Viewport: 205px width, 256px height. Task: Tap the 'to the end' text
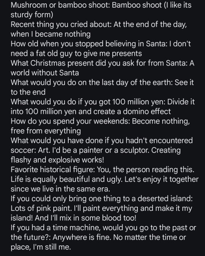tap(28, 92)
